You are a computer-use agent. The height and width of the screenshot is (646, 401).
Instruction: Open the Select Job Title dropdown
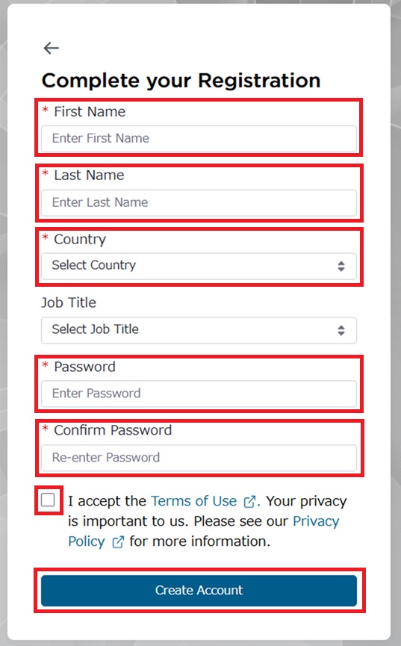point(199,330)
